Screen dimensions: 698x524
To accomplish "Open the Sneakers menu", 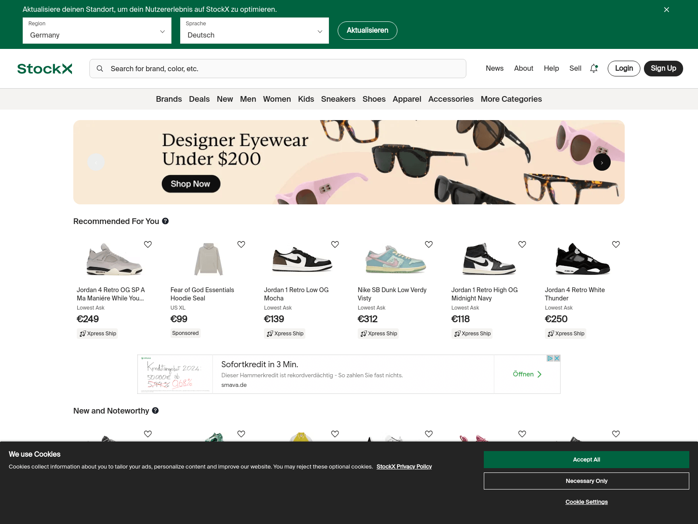I will (338, 99).
